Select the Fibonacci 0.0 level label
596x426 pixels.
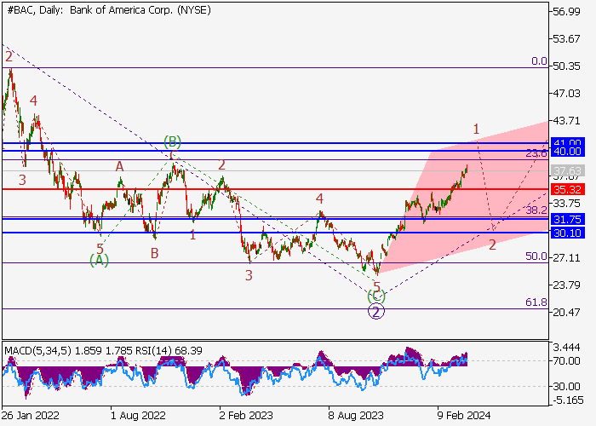click(x=539, y=61)
